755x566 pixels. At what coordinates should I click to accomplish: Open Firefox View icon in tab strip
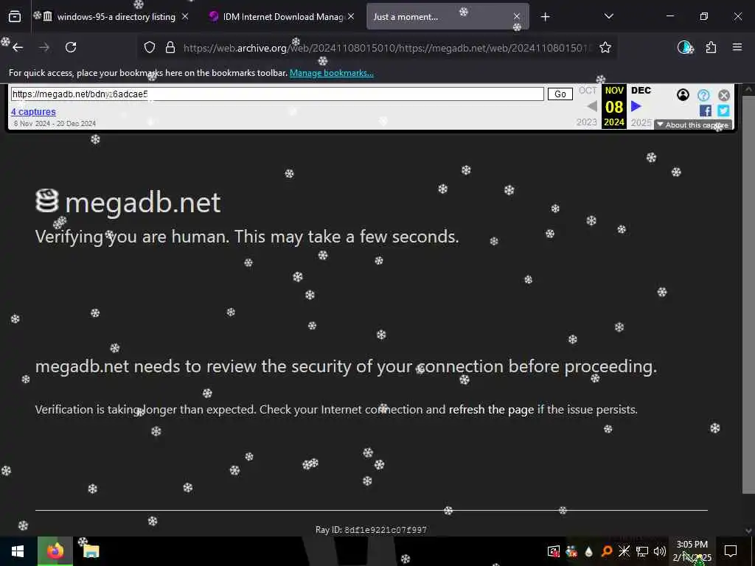click(15, 17)
